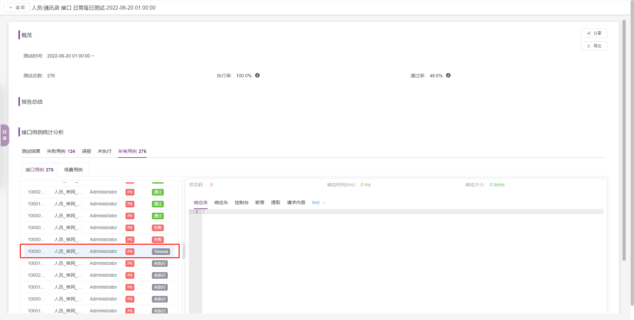Open the 断言 tab
The height and width of the screenshot is (320, 634).
click(260, 203)
